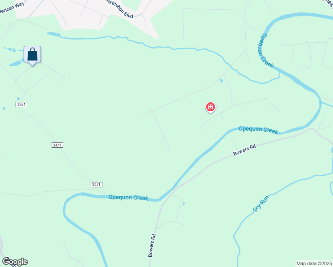Image resolution: width=333 pixels, height=267 pixels.
Task: Open the Google logo link
Action: (x=15, y=262)
